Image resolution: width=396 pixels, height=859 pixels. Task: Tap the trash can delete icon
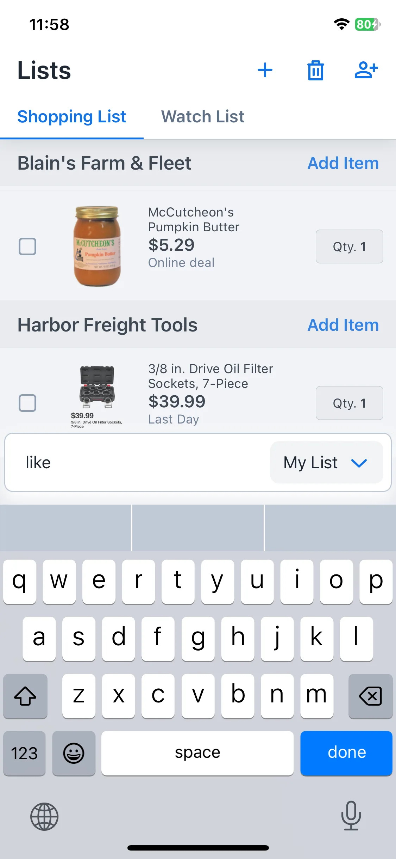[x=315, y=70]
